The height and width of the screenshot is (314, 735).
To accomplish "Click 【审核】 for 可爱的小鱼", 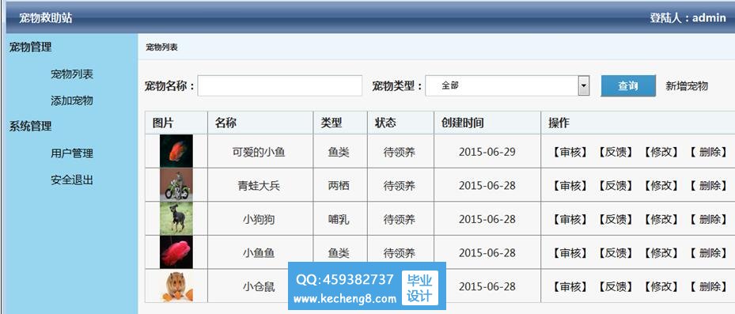I will pyautogui.click(x=570, y=152).
